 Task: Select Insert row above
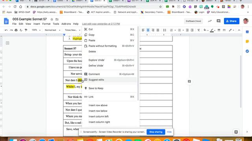coord(109,105)
